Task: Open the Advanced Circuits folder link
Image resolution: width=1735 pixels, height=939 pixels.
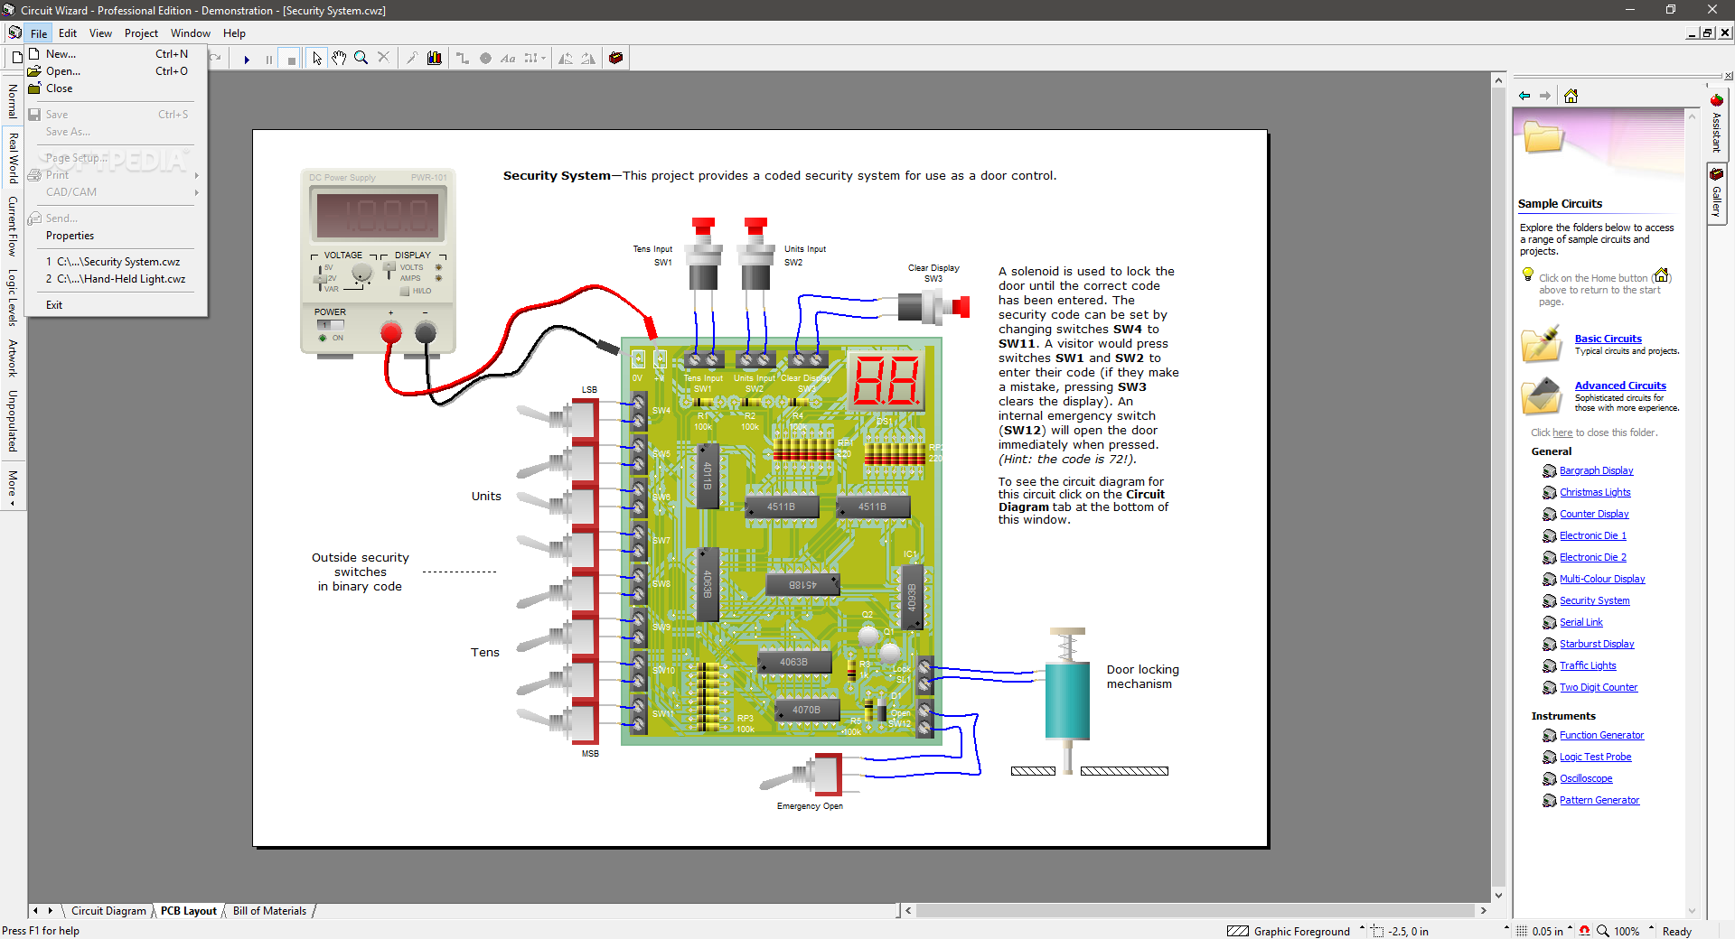Action: (x=1620, y=386)
